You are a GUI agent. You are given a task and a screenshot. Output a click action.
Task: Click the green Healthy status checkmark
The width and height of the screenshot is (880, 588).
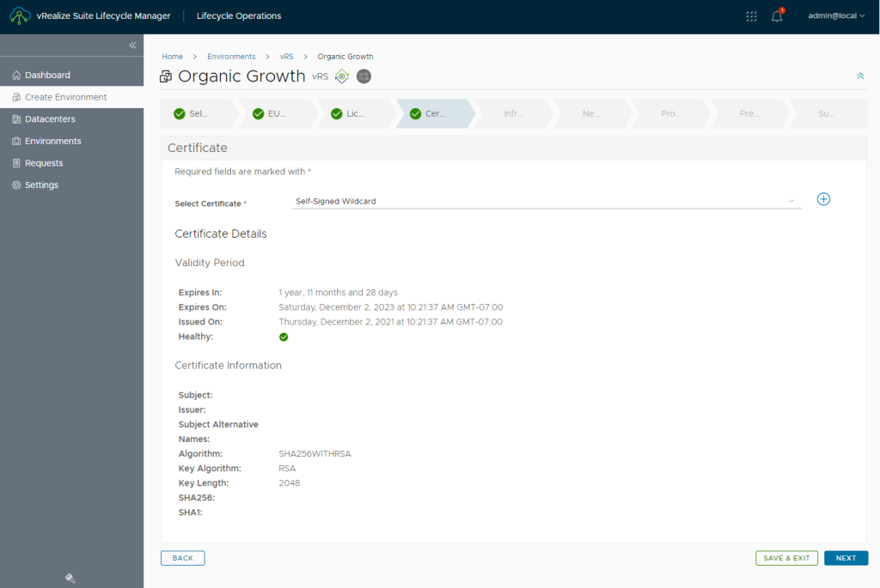point(284,336)
